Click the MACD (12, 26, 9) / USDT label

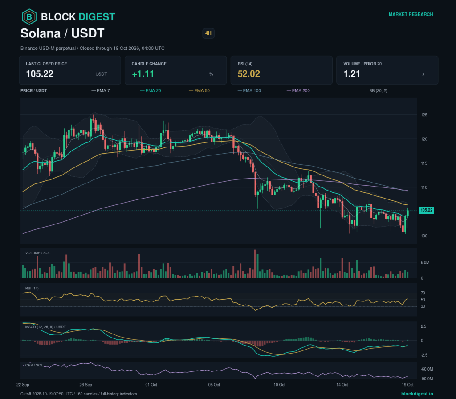pyautogui.click(x=45, y=327)
